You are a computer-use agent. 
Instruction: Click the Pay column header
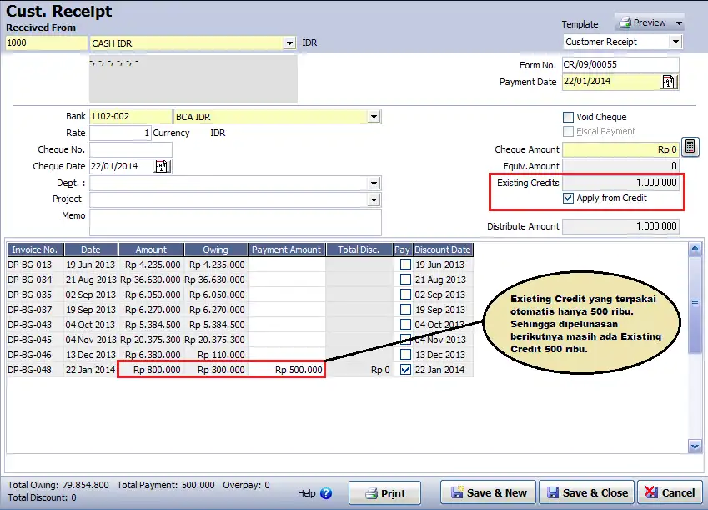tap(402, 250)
